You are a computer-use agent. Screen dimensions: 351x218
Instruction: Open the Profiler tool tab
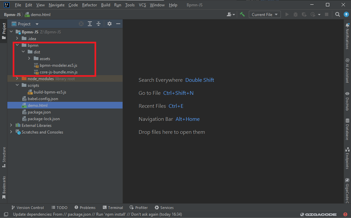point(139,208)
